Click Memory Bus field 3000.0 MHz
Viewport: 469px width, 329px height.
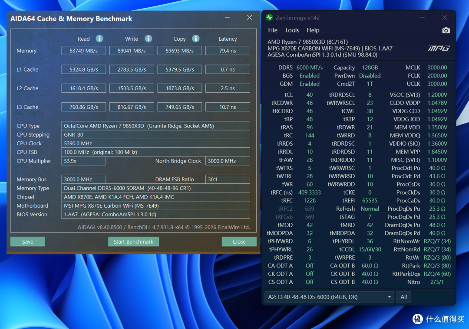pos(84,179)
